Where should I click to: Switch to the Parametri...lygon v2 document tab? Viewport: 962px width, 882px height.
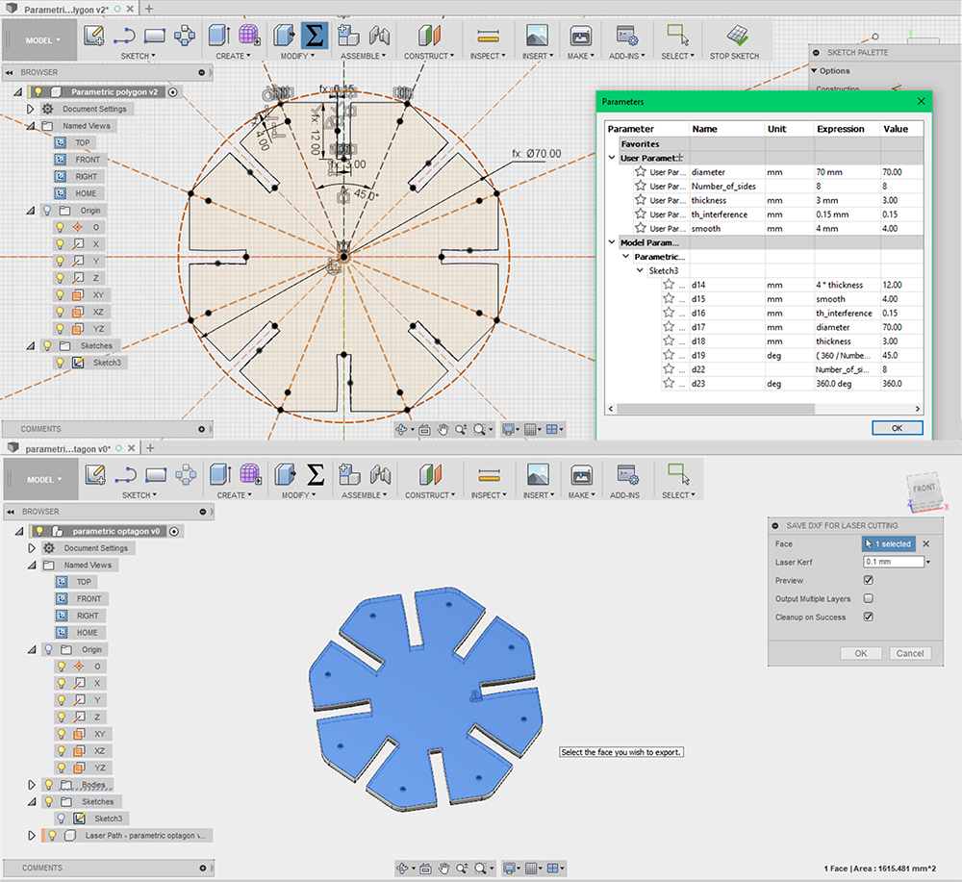[x=65, y=8]
